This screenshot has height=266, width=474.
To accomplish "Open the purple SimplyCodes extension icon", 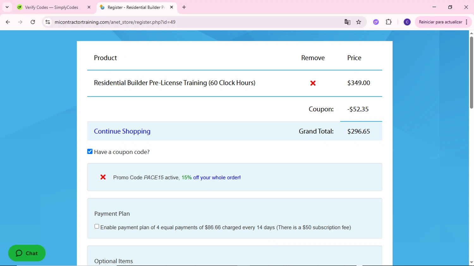I will [x=376, y=22].
